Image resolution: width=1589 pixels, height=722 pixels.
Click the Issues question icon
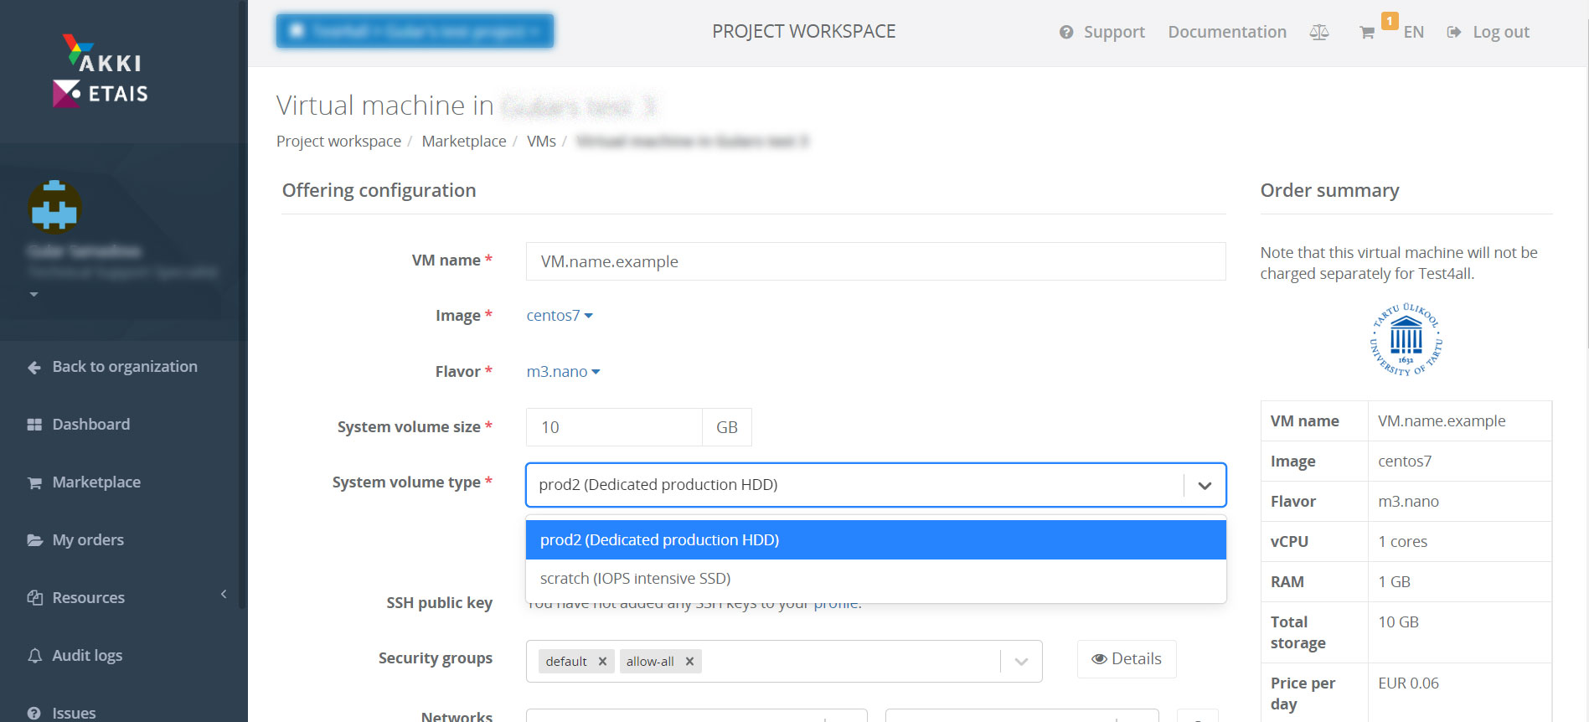pyautogui.click(x=34, y=714)
